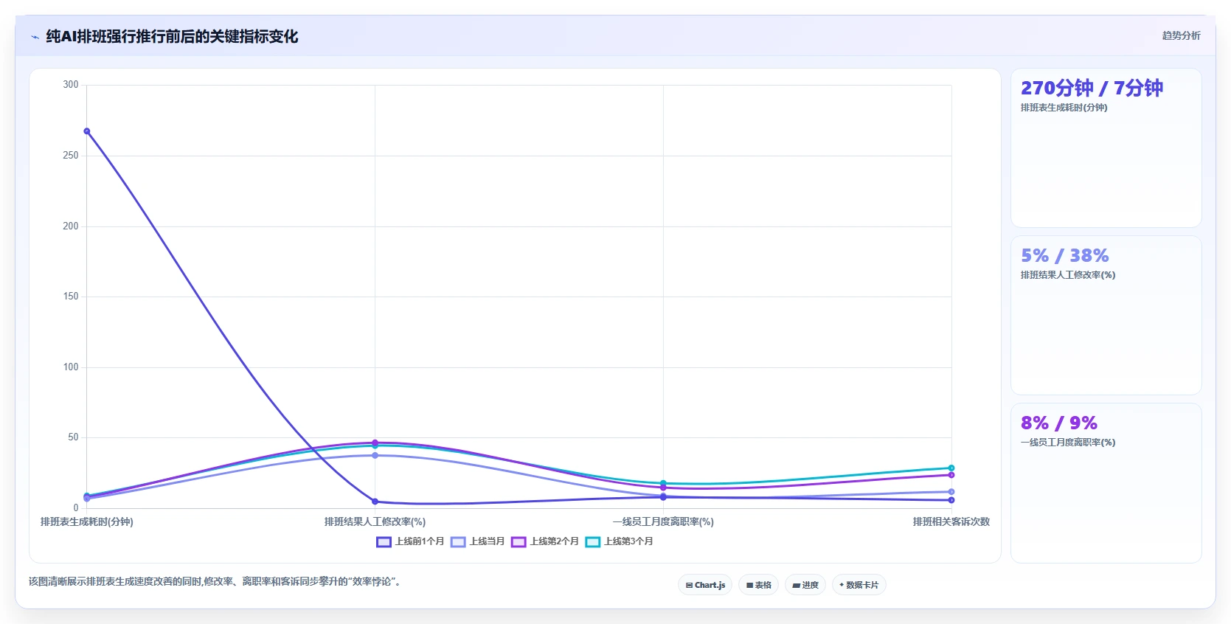
Task: Select the 表格 chip
Action: 758,585
